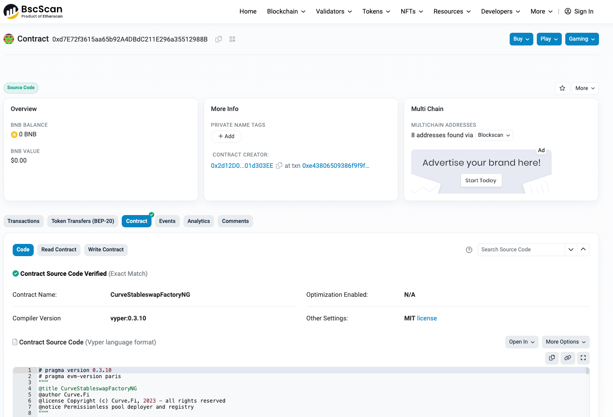Copy the contract address to clipboard

[218, 39]
